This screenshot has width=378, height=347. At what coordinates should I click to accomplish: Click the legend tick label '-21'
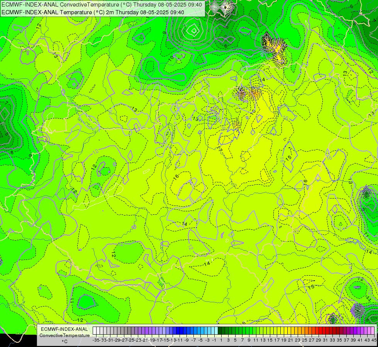point(145,340)
